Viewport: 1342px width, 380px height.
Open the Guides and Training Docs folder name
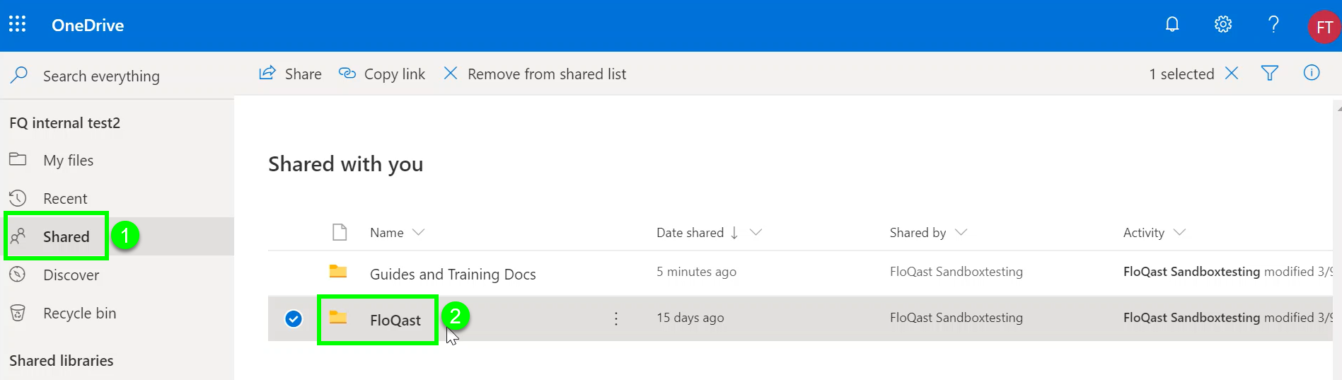coord(453,274)
